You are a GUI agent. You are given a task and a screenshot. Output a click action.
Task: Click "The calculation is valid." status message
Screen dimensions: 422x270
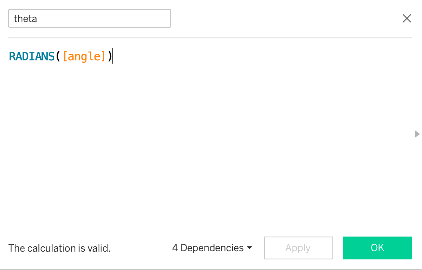(x=59, y=248)
